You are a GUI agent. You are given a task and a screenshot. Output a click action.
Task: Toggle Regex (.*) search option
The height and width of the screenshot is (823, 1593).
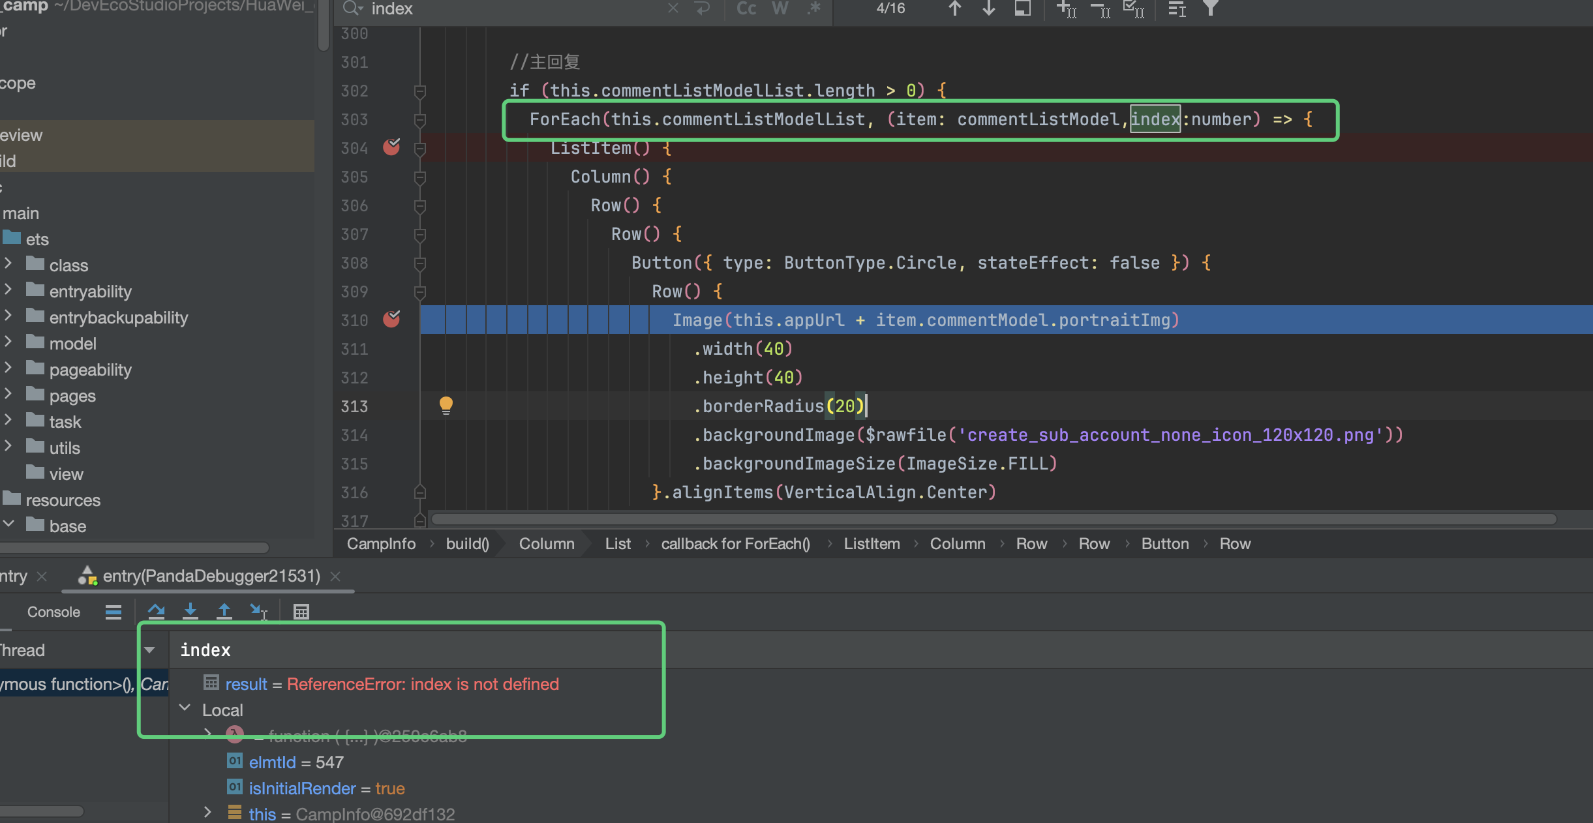tap(813, 8)
